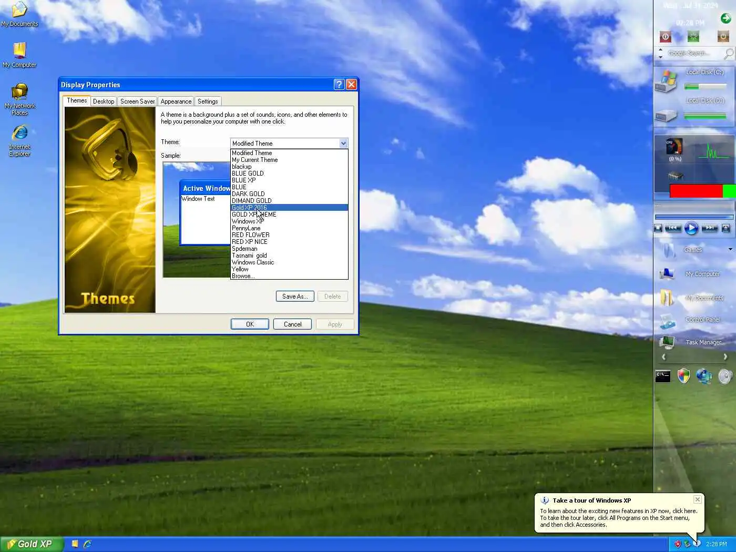Screen dimensions: 736x552
Task: Select Gold XP 2016 theme option
Action: point(289,208)
